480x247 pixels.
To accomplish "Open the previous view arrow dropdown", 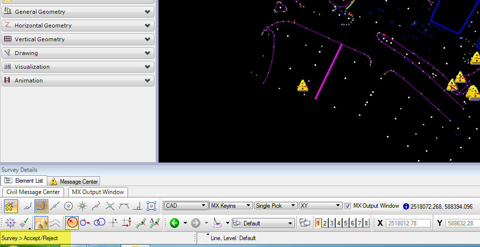I will click(x=185, y=223).
